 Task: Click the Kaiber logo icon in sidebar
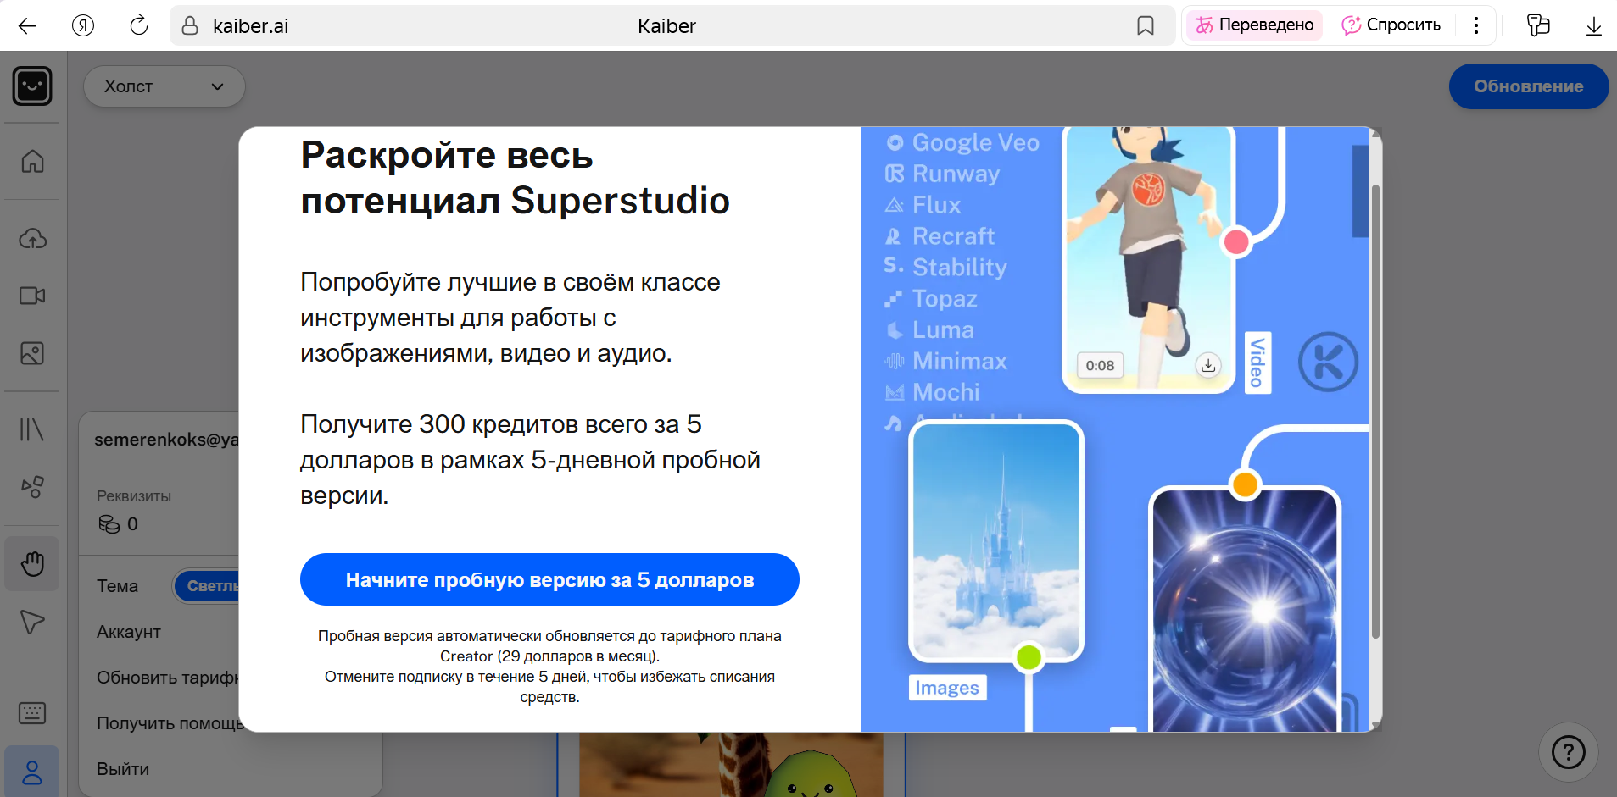tap(32, 86)
